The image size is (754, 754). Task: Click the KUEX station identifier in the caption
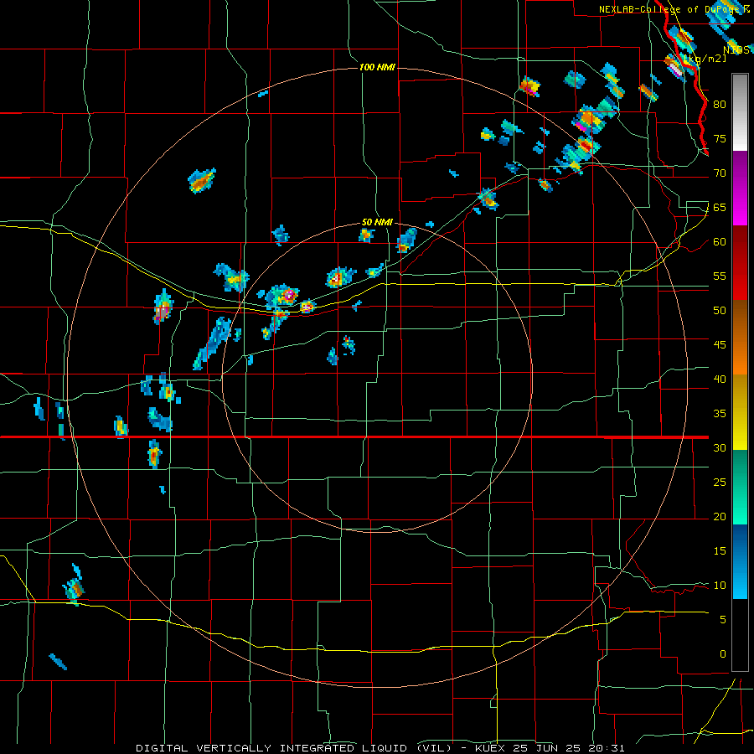(493, 748)
